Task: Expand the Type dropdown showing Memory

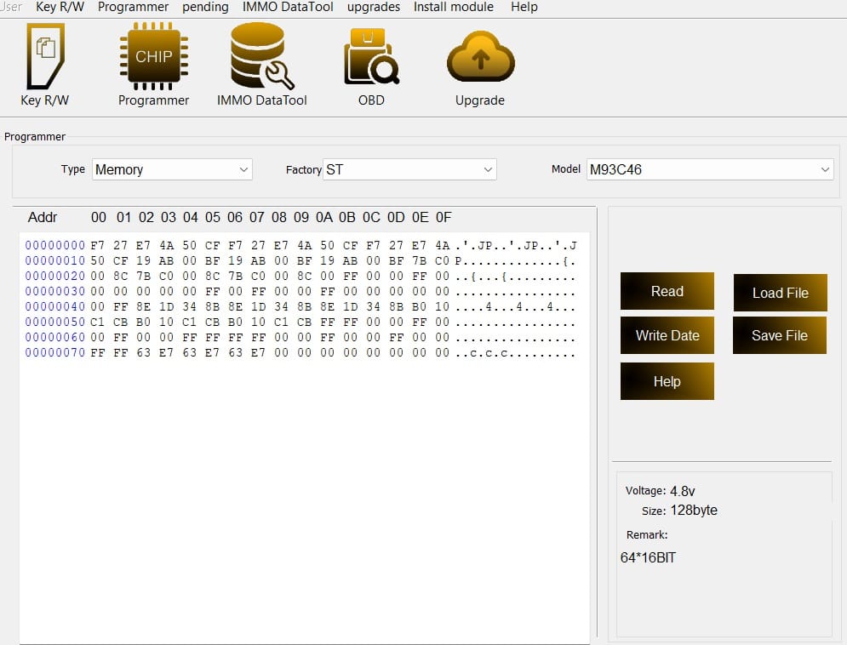Action: (x=172, y=169)
